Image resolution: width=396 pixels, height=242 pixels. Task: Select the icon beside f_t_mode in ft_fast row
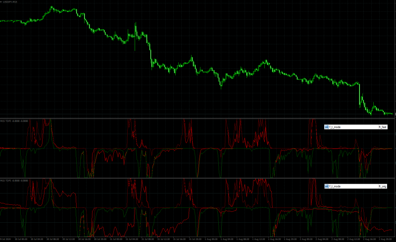point(326,127)
